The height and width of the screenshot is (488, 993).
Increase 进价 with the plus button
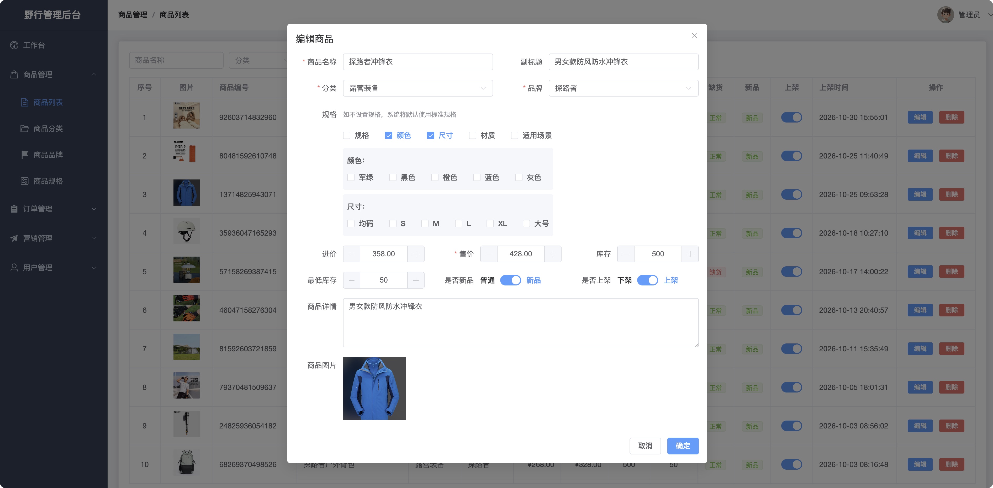pyautogui.click(x=416, y=254)
